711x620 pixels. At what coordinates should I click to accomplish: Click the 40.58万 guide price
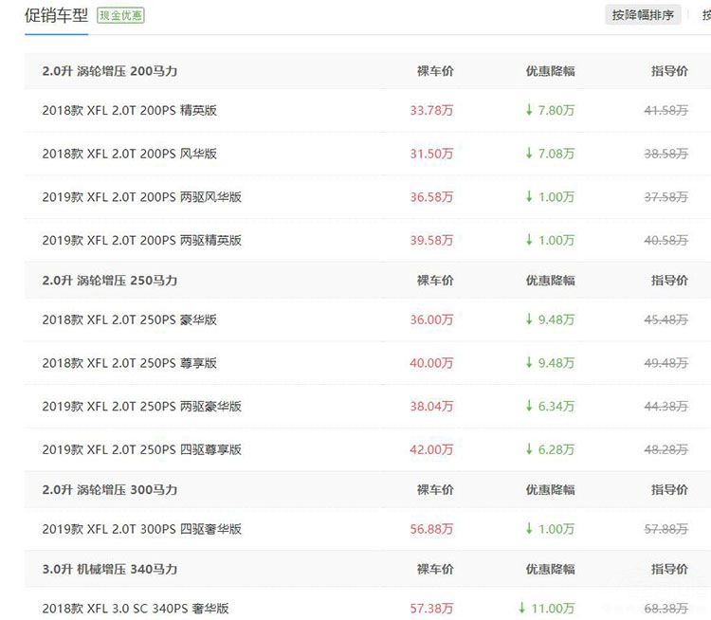click(666, 240)
